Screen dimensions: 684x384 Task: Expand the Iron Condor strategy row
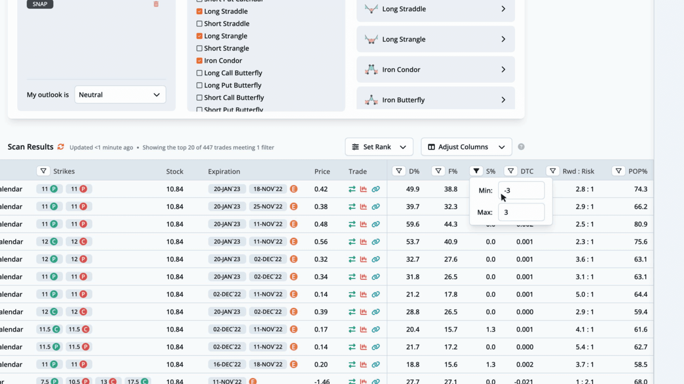coord(435,70)
